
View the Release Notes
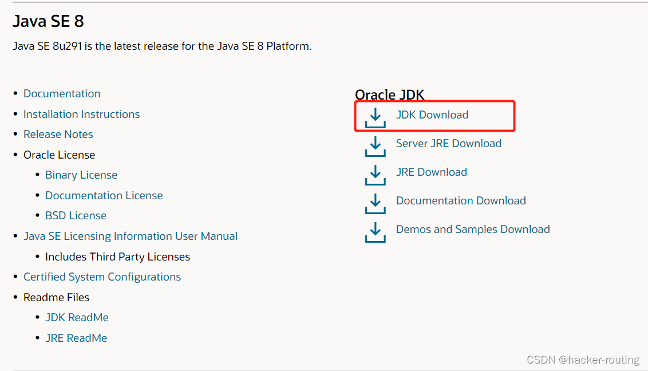tap(58, 134)
